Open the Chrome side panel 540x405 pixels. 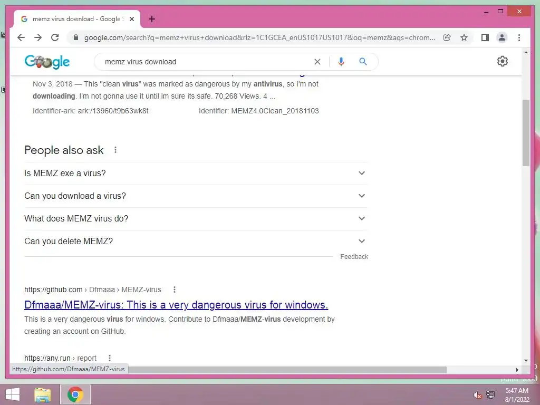click(x=485, y=37)
